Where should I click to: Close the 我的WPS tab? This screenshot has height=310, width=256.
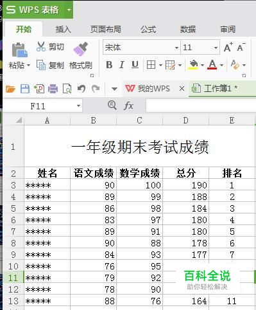point(182,89)
